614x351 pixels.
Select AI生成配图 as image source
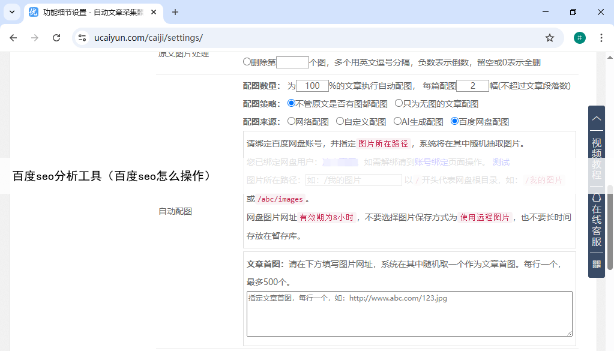(397, 121)
